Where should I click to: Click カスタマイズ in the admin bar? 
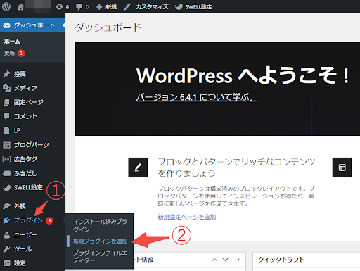coord(152,7)
